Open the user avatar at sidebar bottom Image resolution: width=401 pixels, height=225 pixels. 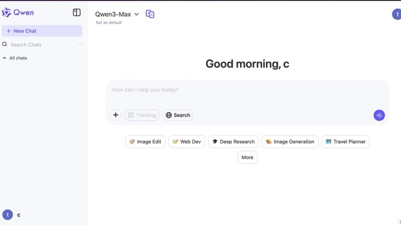point(8,215)
